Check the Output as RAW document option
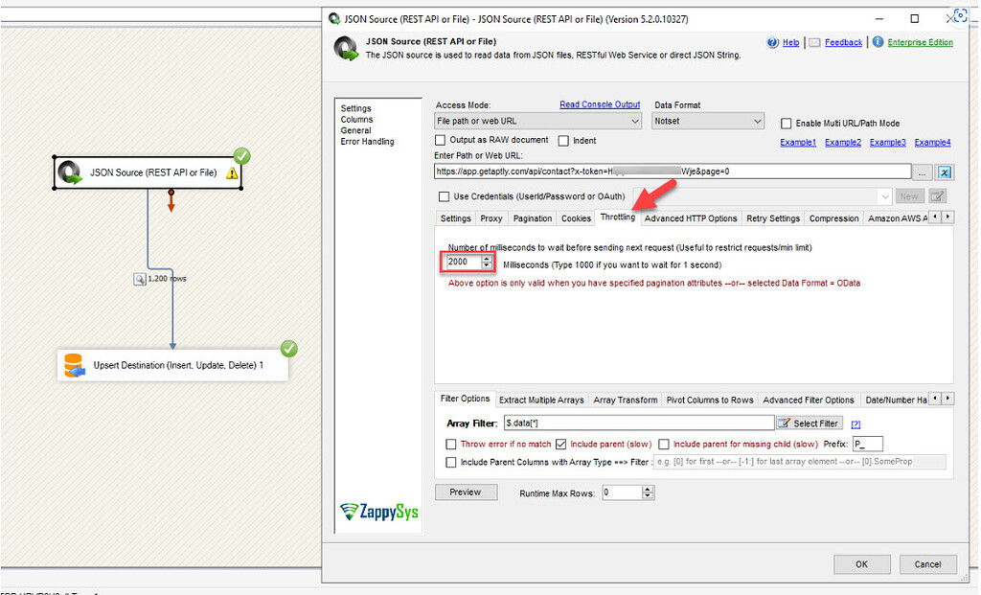 (x=441, y=140)
